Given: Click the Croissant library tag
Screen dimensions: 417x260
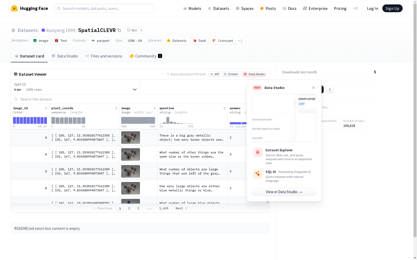Looking at the screenshot, I should [x=223, y=41].
